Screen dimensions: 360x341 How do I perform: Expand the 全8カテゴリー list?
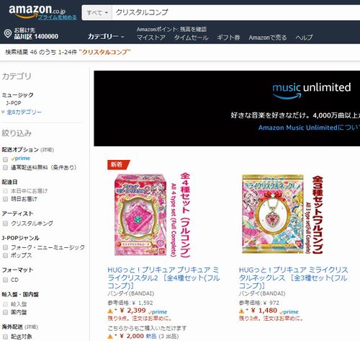pos(24,112)
